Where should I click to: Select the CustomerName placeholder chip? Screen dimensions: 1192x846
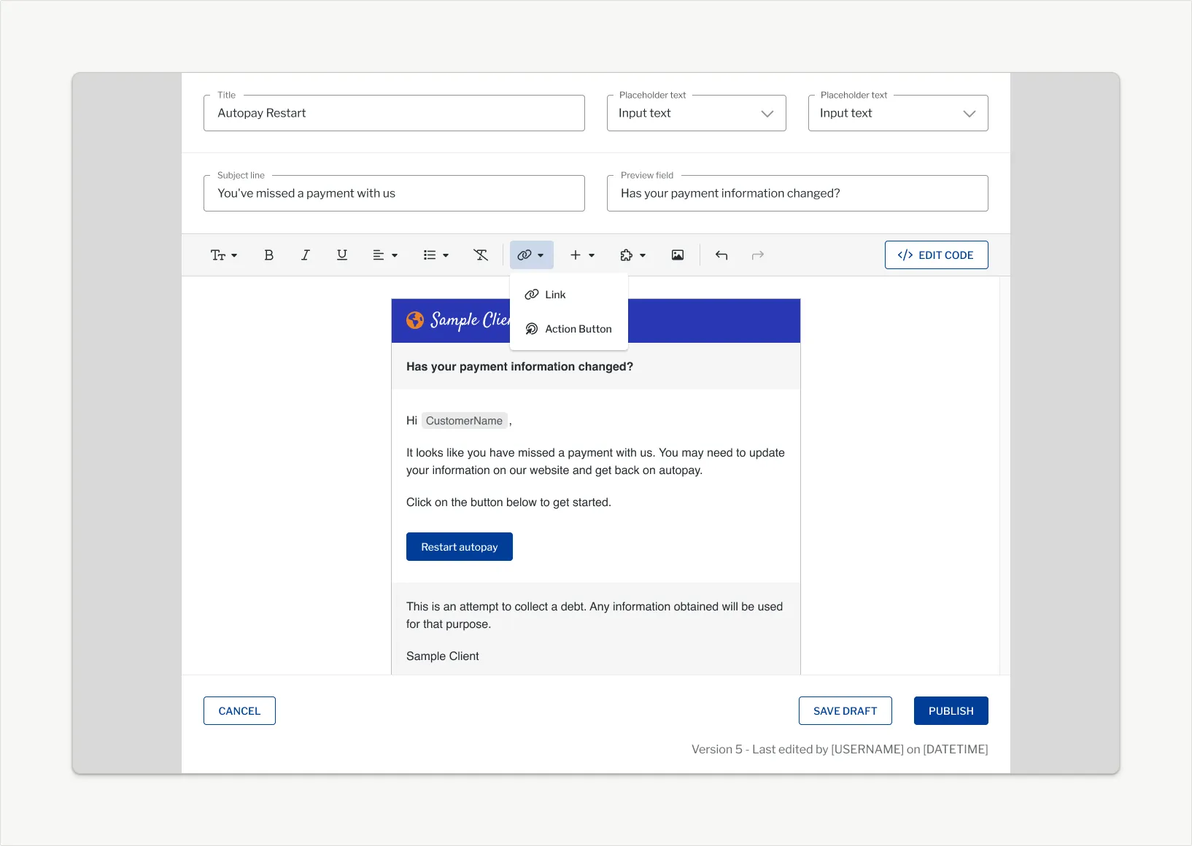tap(464, 421)
